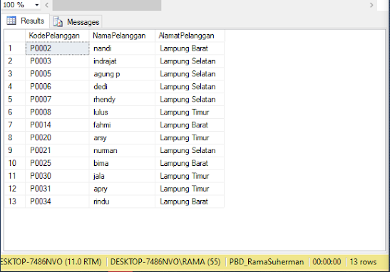Select Lampung Selatan address in indrajat's row
390x272 pixels.
(190, 61)
